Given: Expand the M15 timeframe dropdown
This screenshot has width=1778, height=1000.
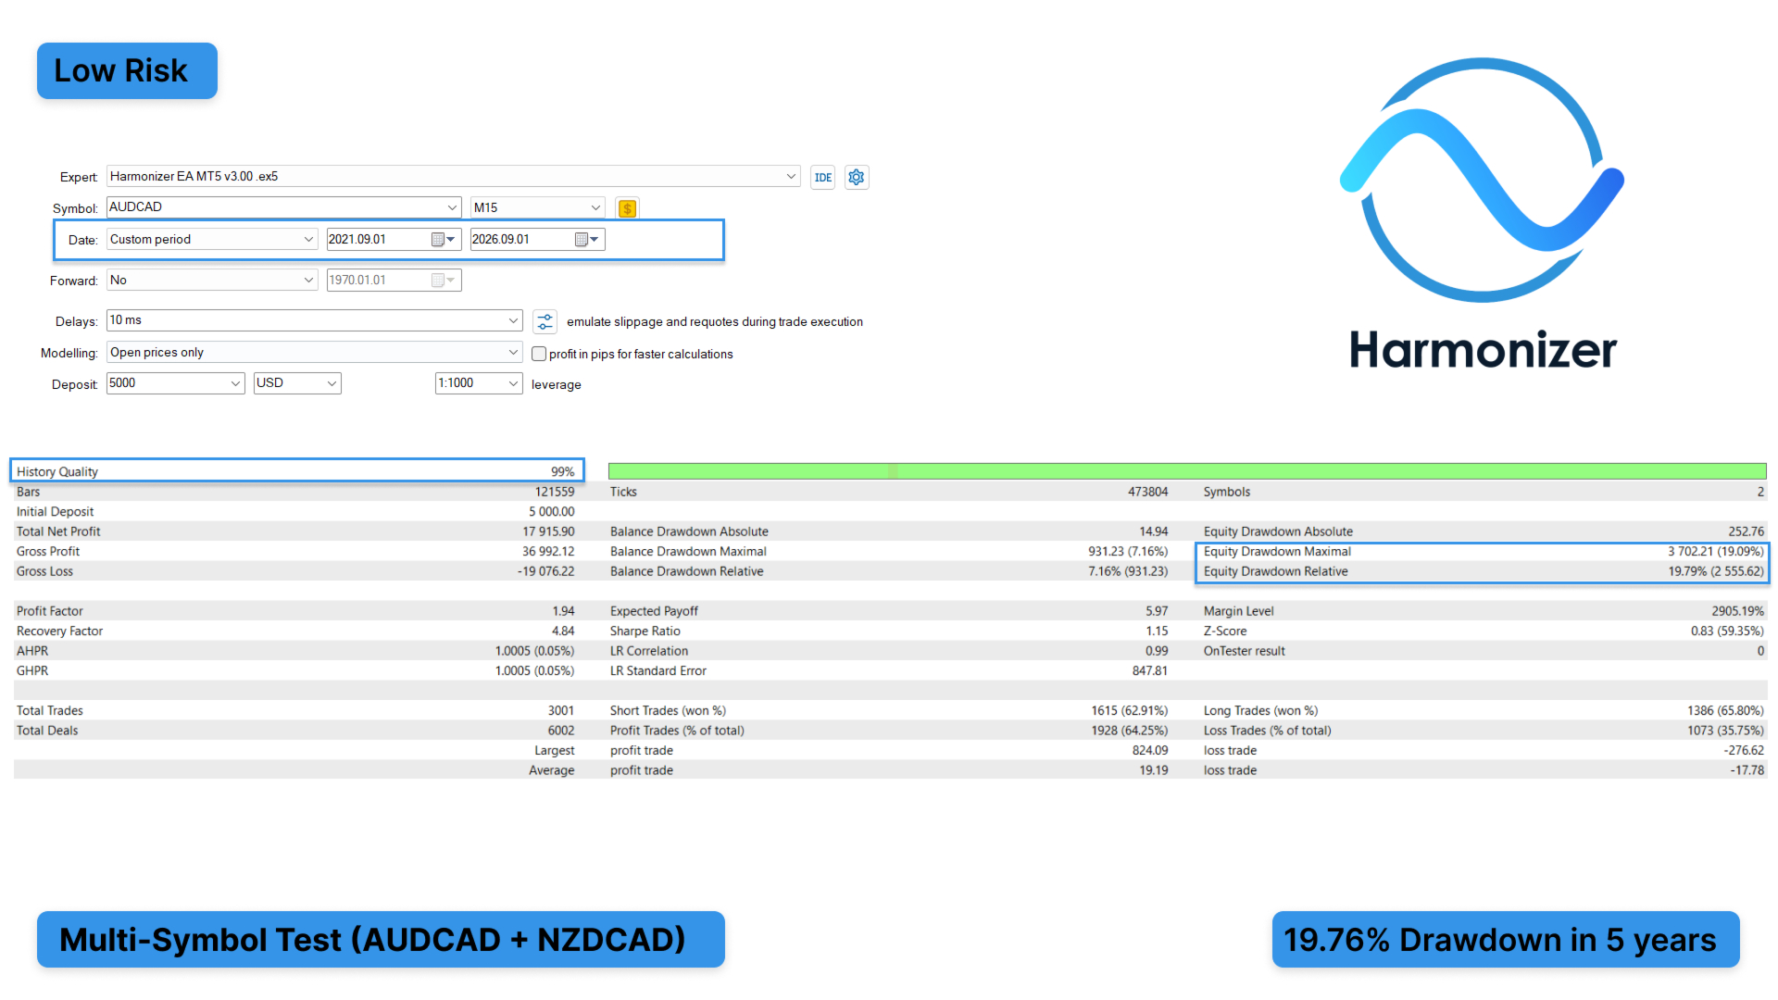Looking at the screenshot, I should [x=538, y=207].
